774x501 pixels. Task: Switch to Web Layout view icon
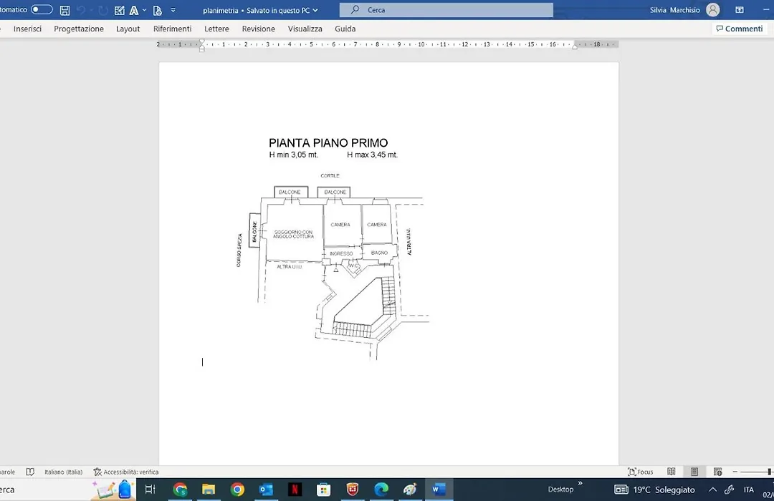717,472
